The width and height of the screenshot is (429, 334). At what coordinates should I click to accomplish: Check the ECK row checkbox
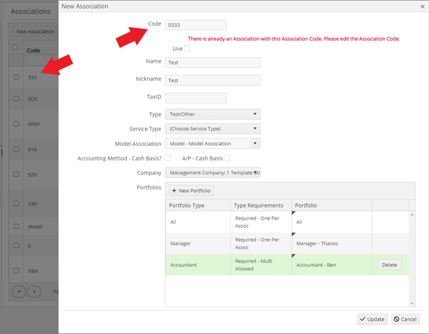click(x=16, y=98)
